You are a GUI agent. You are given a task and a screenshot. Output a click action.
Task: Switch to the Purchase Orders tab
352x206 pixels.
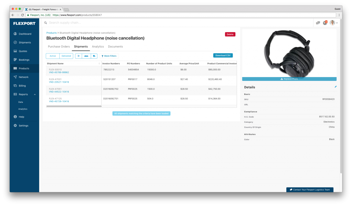pyautogui.click(x=59, y=47)
